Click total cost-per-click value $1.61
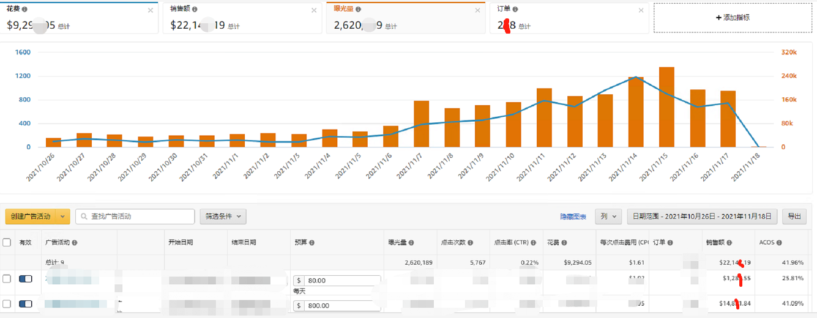The height and width of the screenshot is (318, 817). coord(637,263)
